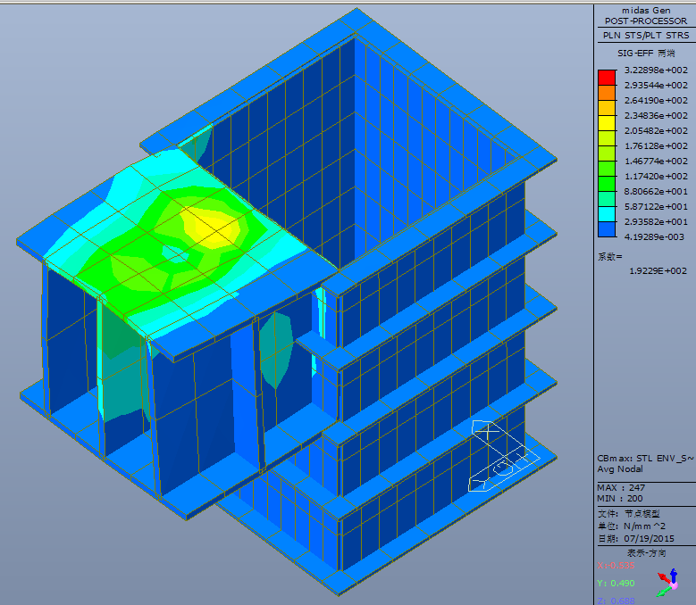Select the 1.9229E+002 scale factor value
Image resolution: width=696 pixels, height=605 pixels.
pos(658,271)
